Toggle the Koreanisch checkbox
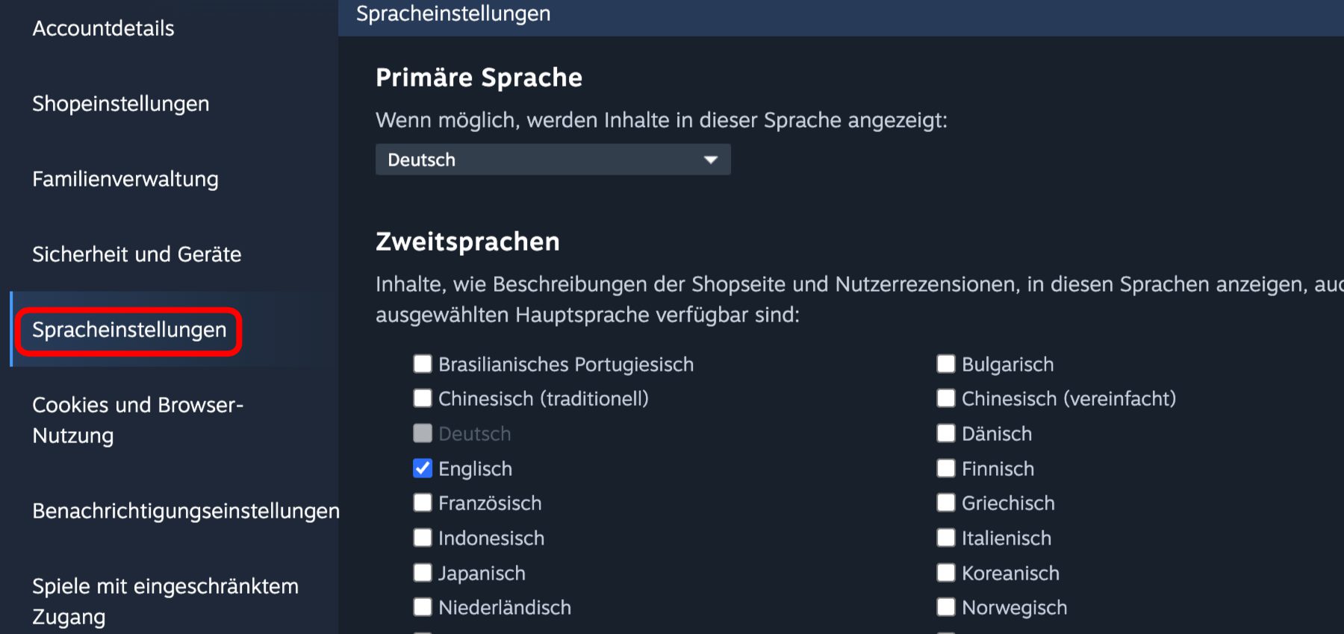 click(946, 573)
